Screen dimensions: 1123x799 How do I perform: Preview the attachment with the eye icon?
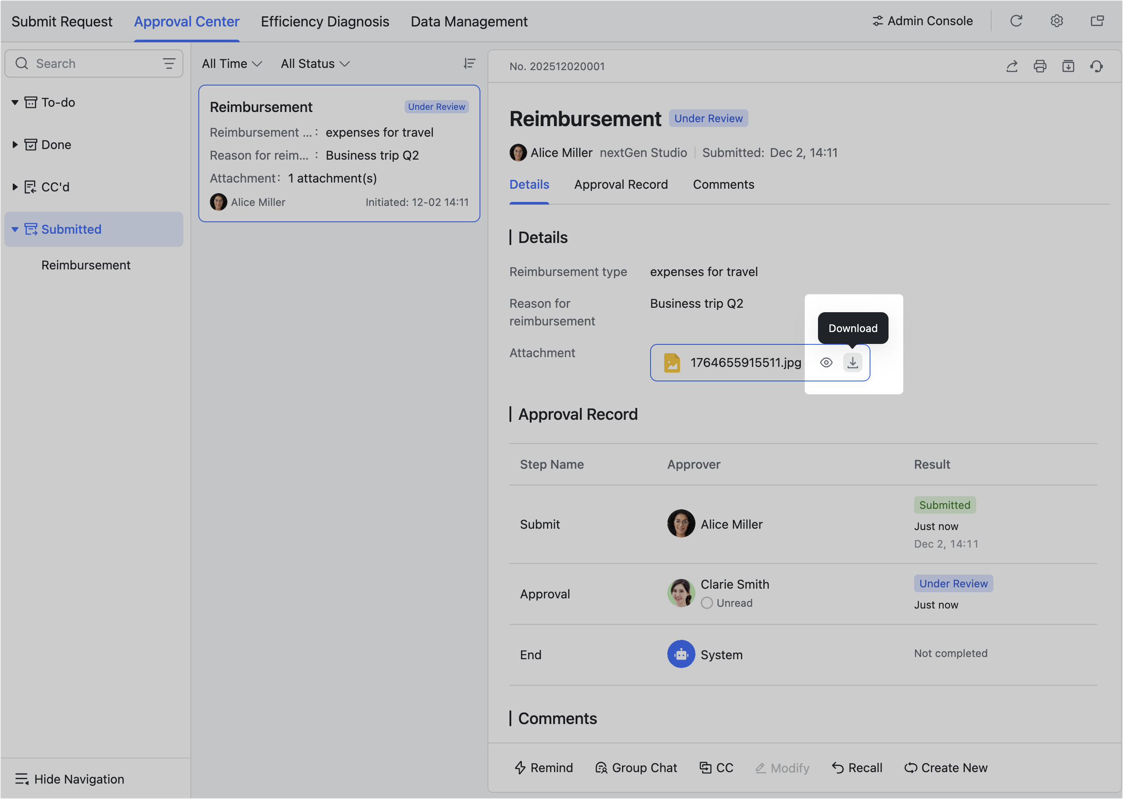tap(826, 362)
